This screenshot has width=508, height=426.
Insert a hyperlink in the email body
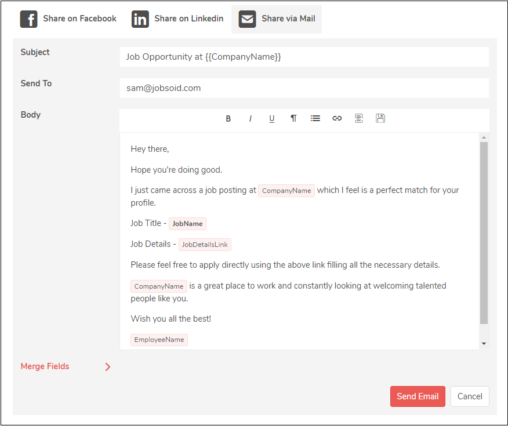tap(337, 118)
